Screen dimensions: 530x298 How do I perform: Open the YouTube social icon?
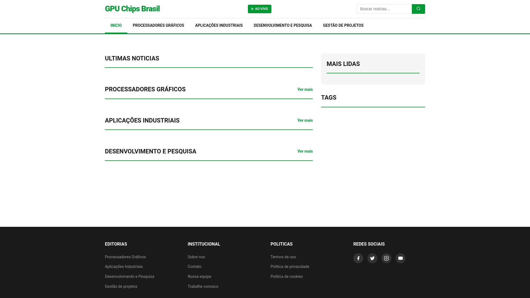[401, 258]
